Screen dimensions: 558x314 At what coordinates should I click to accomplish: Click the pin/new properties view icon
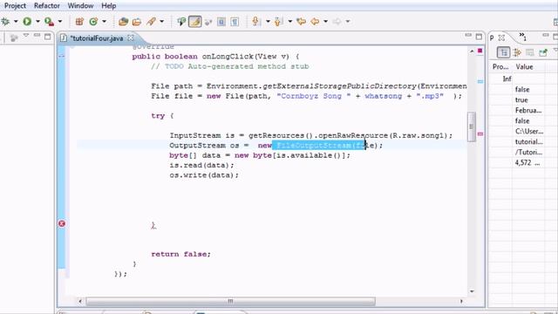point(543,52)
